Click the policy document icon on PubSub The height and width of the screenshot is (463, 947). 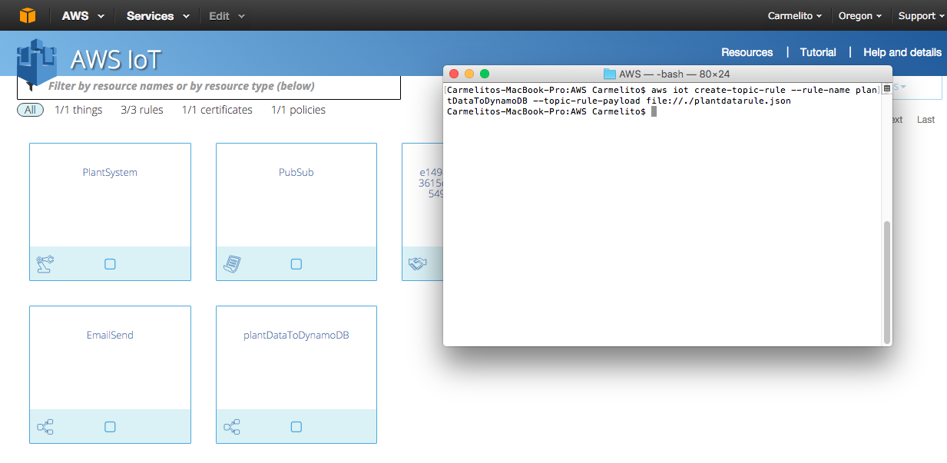232,264
